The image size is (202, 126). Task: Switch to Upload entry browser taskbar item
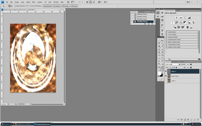[24, 124]
